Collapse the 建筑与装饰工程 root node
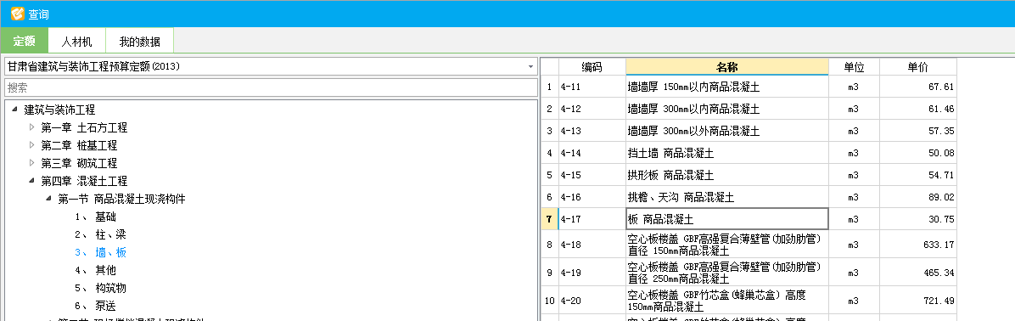Screen dimensions: 1015x321 click(14, 110)
